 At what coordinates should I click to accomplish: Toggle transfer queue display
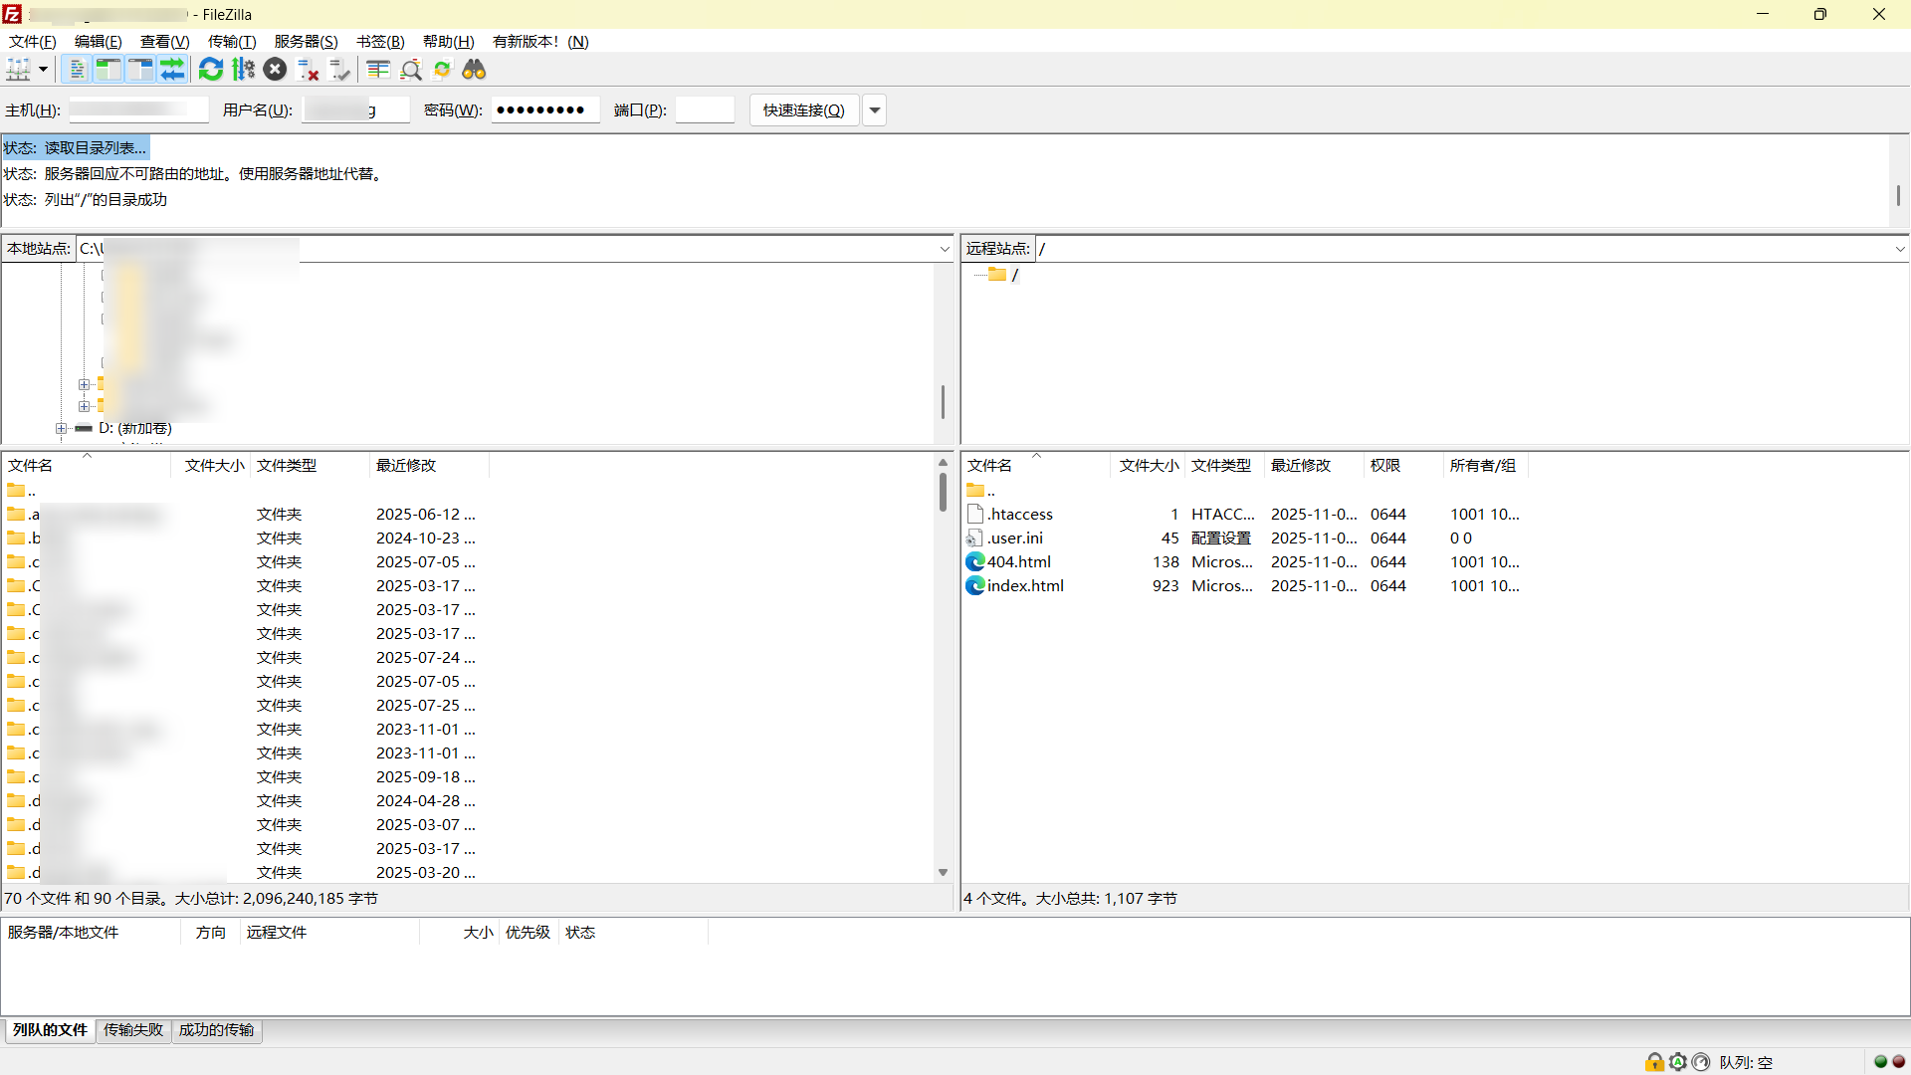tap(172, 70)
